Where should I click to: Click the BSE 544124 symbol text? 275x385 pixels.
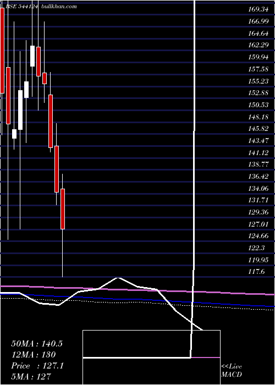(x=21, y=7)
